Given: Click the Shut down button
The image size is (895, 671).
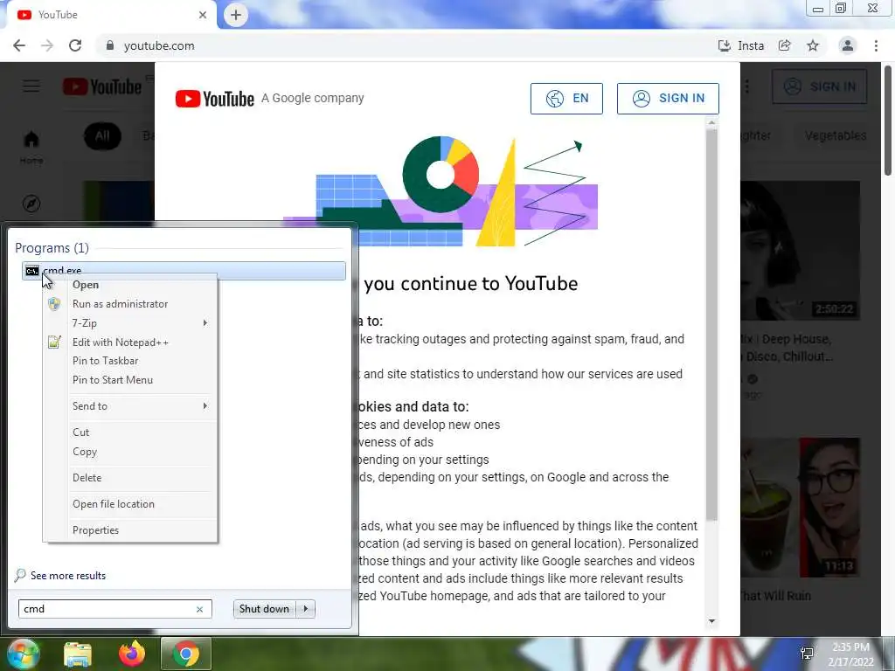Looking at the screenshot, I should pyautogui.click(x=264, y=609).
